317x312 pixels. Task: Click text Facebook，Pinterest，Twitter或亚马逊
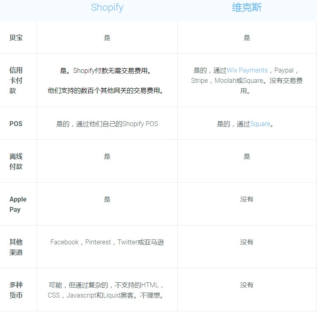107,242
